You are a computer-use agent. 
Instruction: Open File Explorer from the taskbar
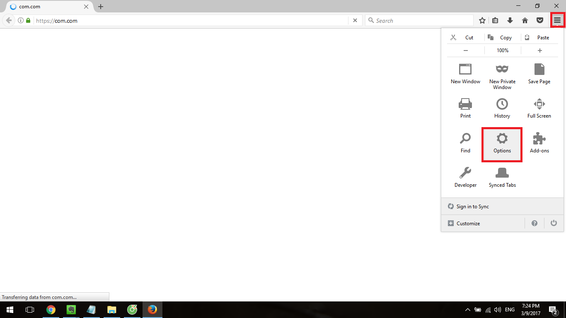pyautogui.click(x=111, y=310)
